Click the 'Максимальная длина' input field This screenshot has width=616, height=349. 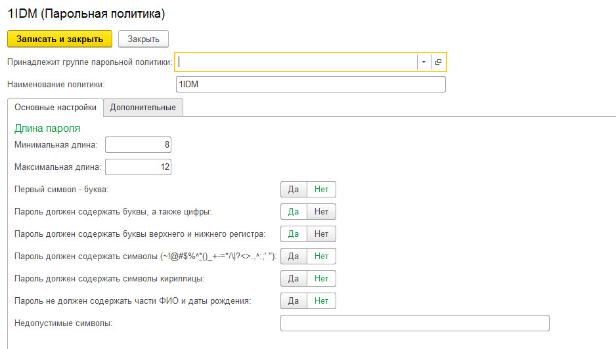point(138,167)
